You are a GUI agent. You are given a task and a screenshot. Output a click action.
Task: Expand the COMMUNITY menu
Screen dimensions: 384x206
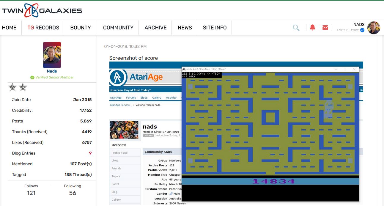(118, 28)
